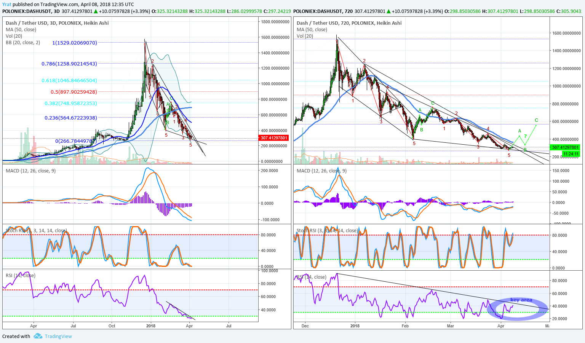585x343 pixels.
Task: Click the 720 chart's Vol (20) label
Action: pos(305,36)
